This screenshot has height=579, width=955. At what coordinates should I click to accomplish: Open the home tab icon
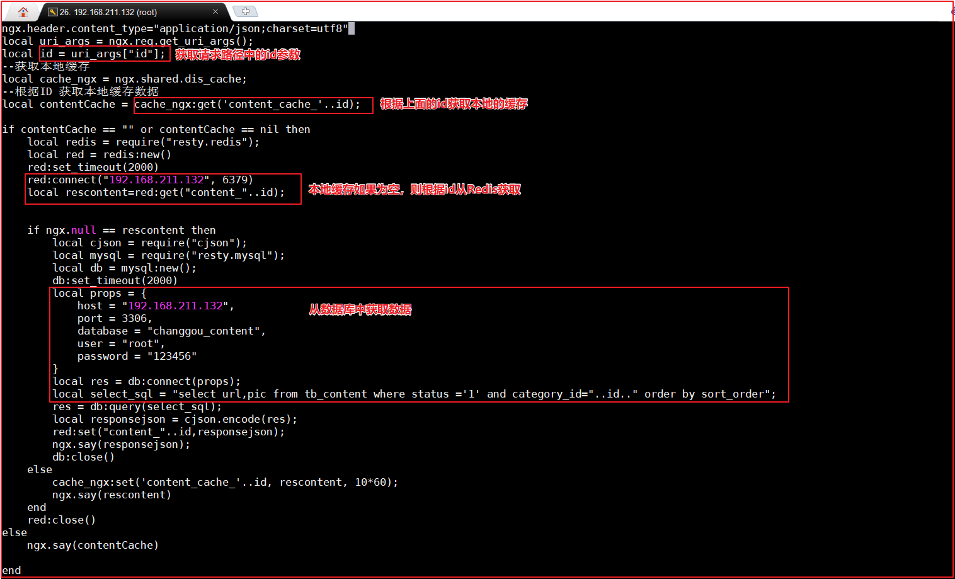pos(23,11)
